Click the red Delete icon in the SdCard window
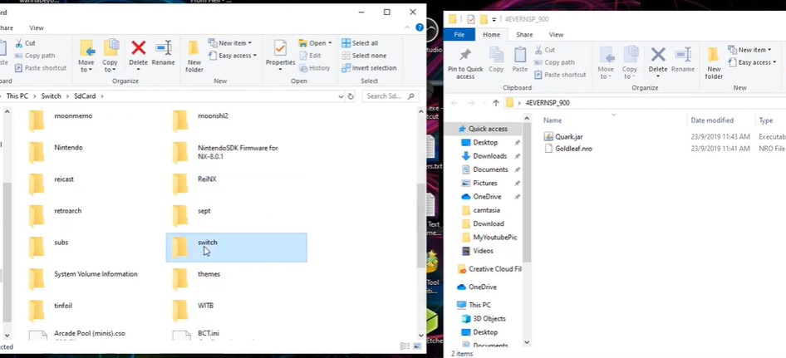 coord(139,48)
